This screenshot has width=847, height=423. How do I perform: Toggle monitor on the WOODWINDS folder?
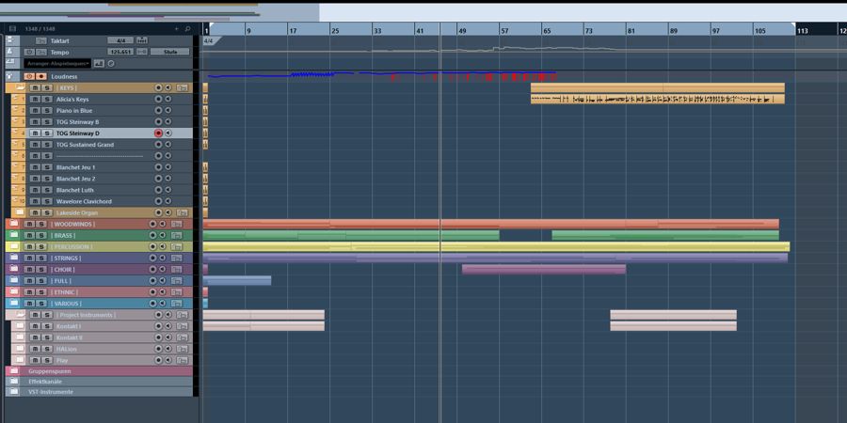(163, 225)
